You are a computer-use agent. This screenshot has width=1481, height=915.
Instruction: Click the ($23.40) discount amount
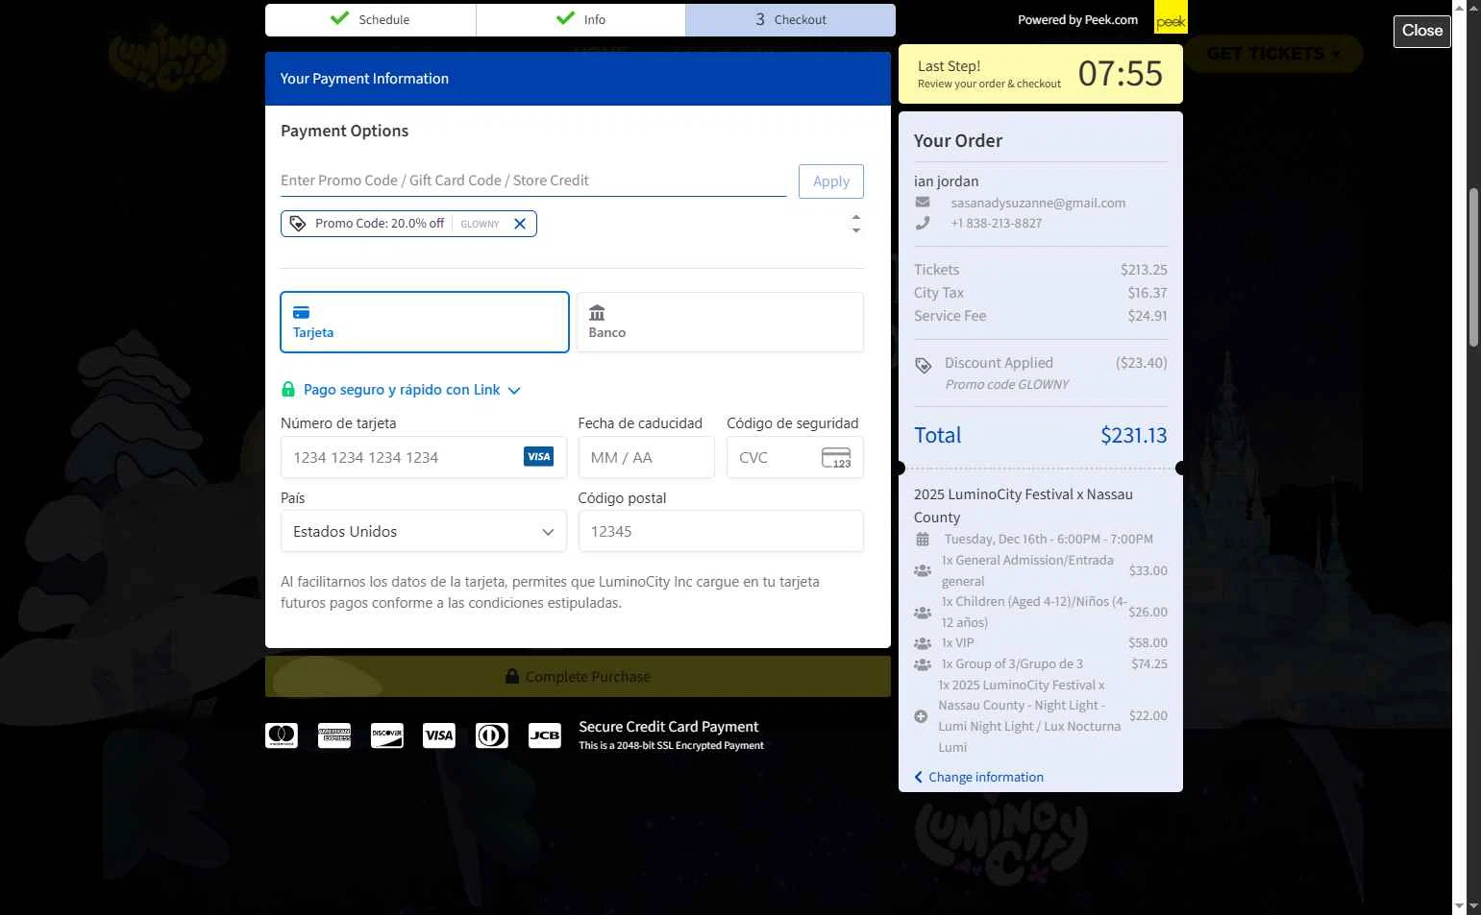pyautogui.click(x=1142, y=363)
